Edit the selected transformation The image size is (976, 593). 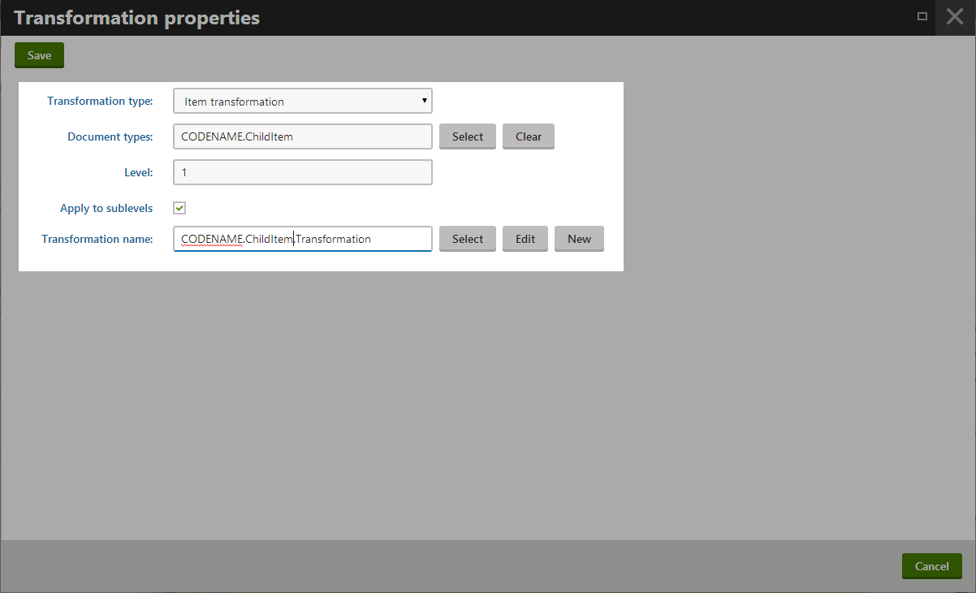[525, 239]
